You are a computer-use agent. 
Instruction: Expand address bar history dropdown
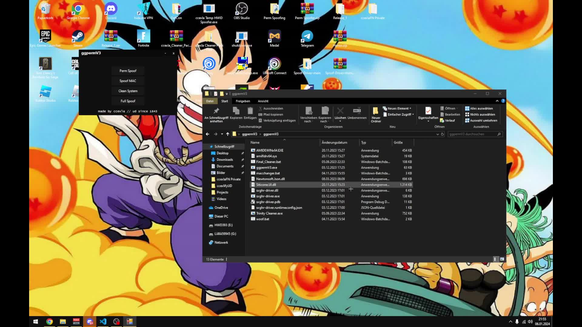coord(437,134)
